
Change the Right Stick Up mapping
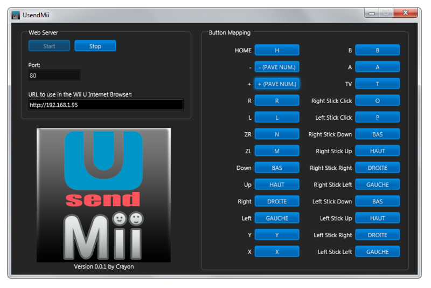click(377, 151)
